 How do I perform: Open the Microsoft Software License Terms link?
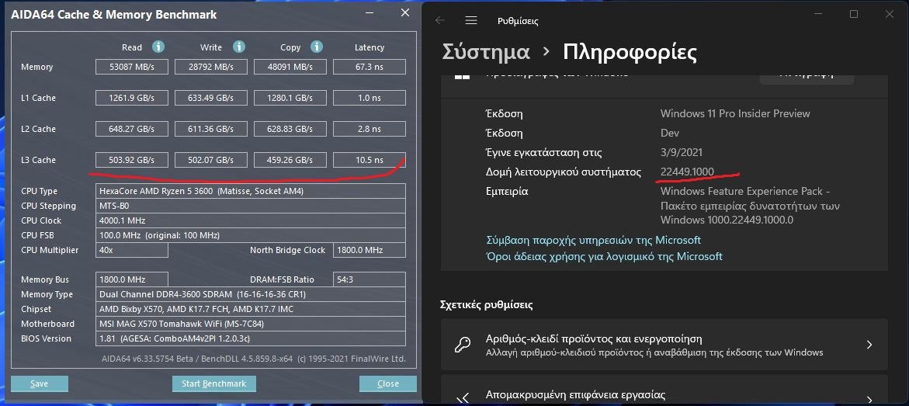[604, 255]
